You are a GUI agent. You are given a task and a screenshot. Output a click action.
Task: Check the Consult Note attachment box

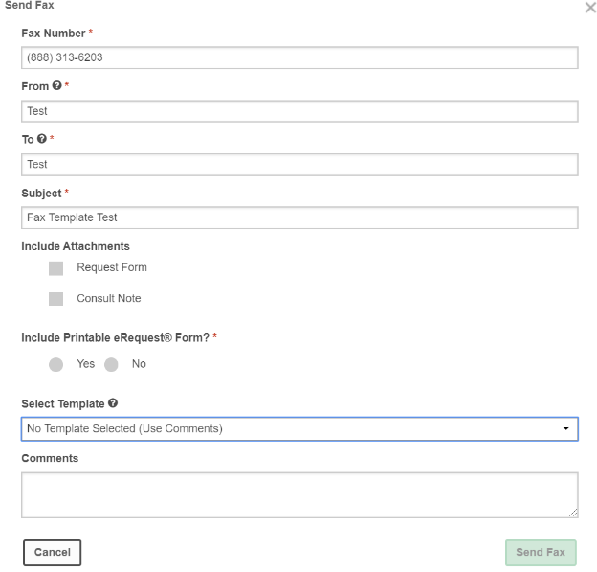point(55,299)
